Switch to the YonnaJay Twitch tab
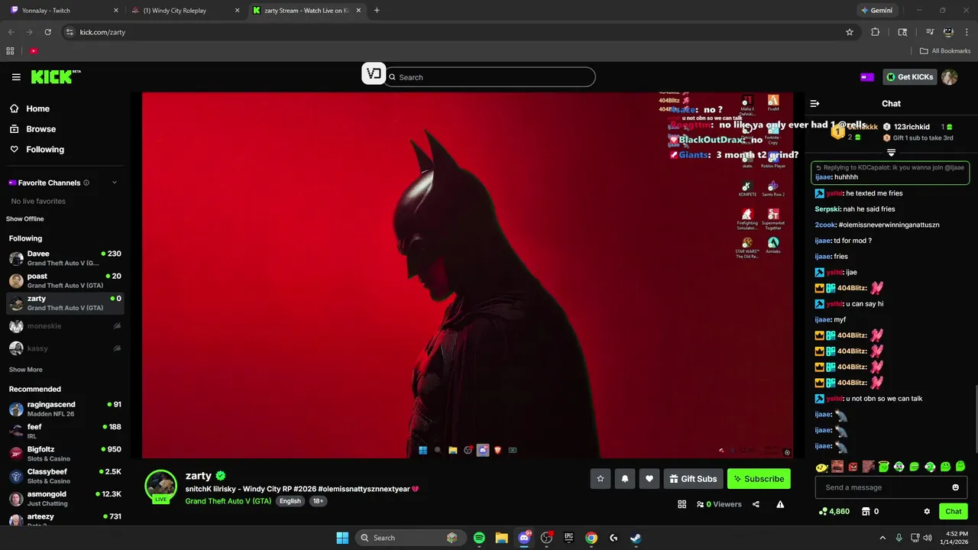This screenshot has height=550, width=978. [63, 11]
